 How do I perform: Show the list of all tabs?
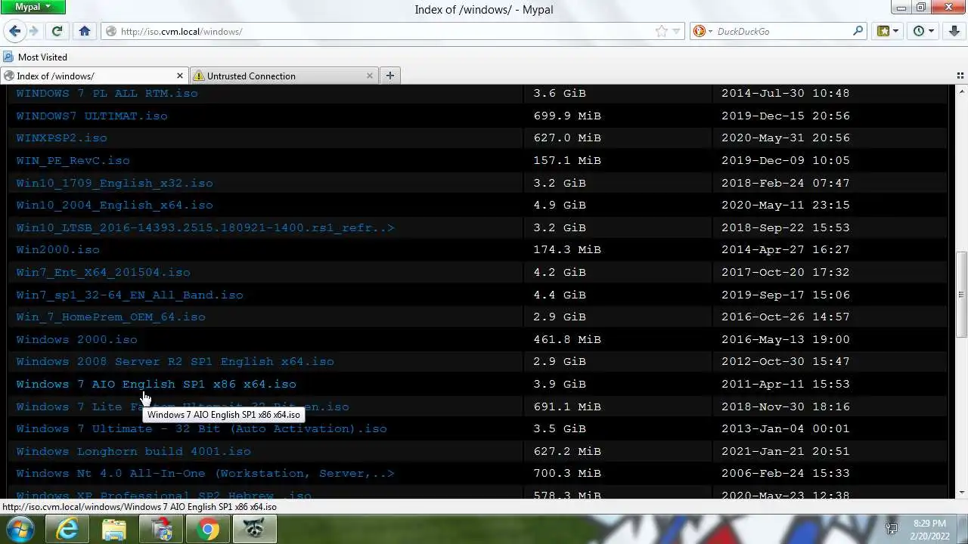click(960, 76)
